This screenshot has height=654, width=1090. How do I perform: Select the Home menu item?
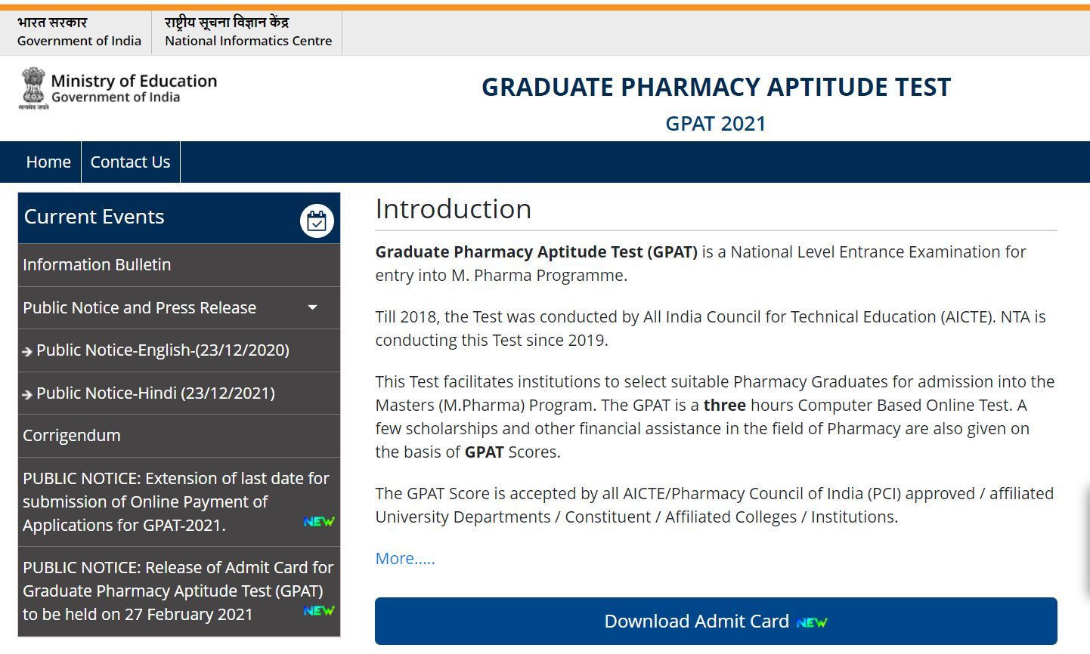pos(48,162)
